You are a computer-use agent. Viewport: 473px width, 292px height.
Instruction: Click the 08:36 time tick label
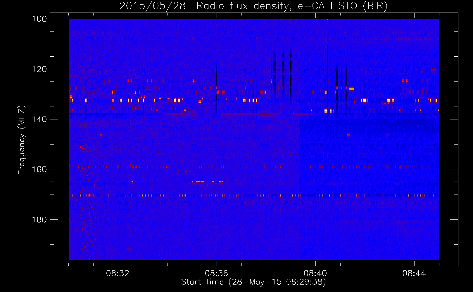coord(217,274)
